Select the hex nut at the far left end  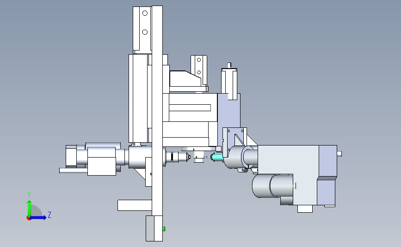pos(71,157)
